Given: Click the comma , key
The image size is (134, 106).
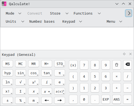Looking at the screenshot, I should (x=73, y=99).
